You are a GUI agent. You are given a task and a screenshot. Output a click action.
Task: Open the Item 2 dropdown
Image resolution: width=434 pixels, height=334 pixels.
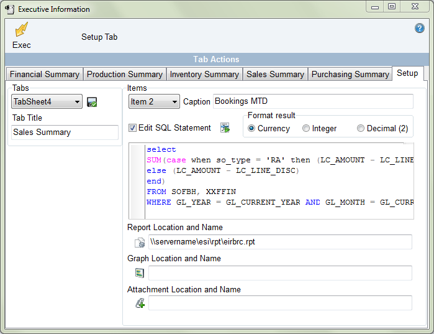coord(154,102)
